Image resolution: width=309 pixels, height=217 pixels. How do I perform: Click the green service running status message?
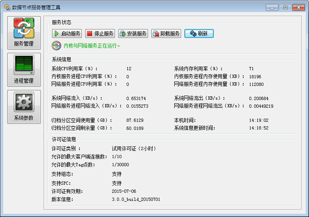(x=92, y=46)
